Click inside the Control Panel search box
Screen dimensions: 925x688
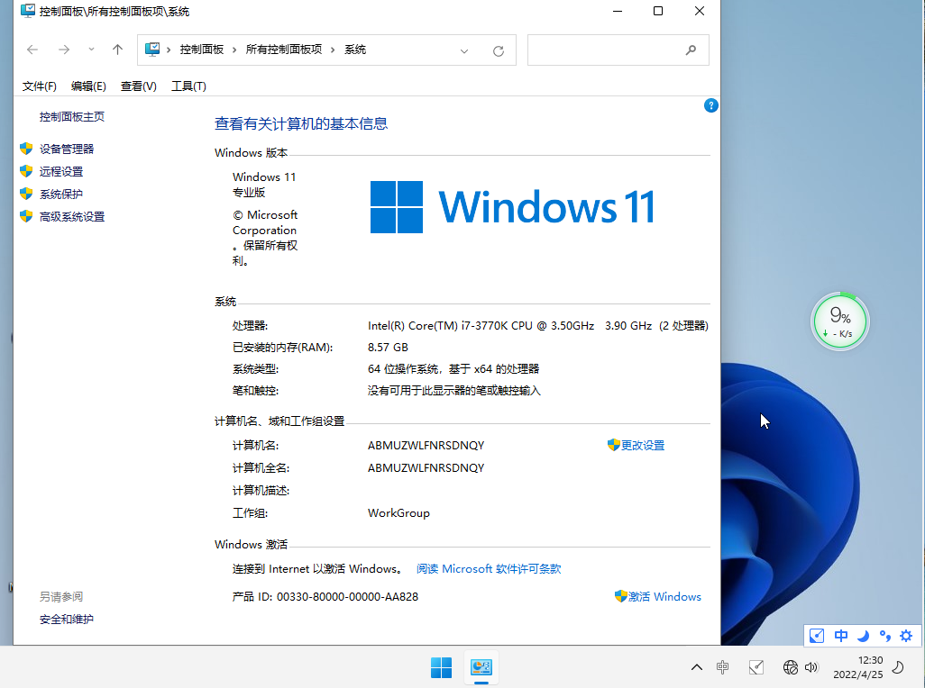618,50
